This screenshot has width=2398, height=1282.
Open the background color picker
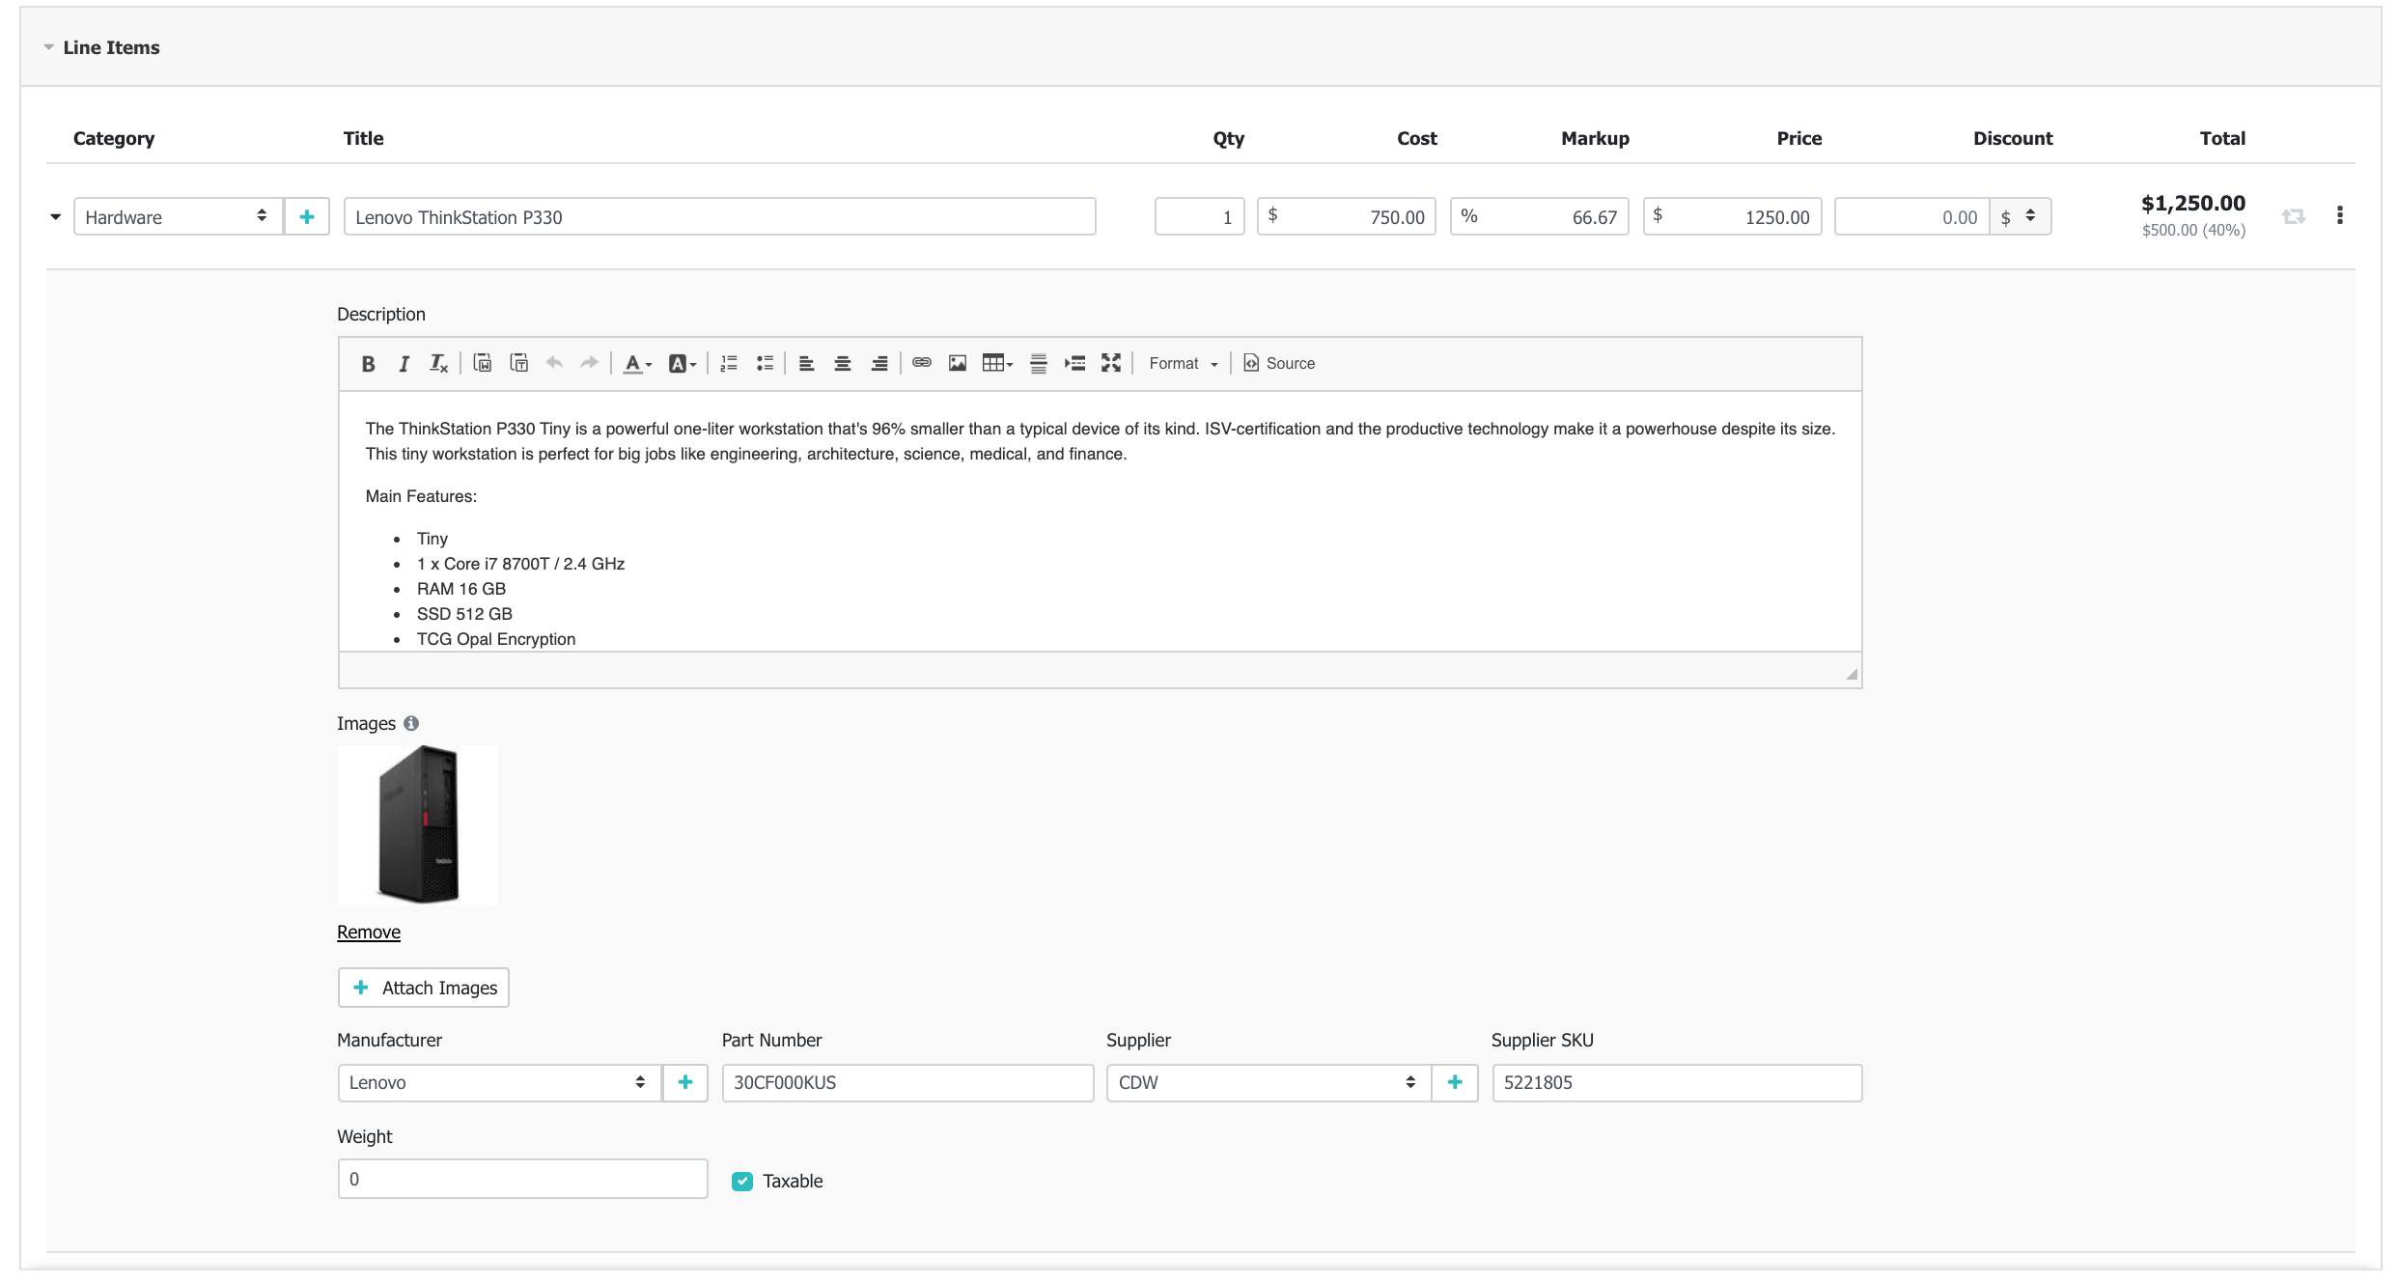(682, 364)
